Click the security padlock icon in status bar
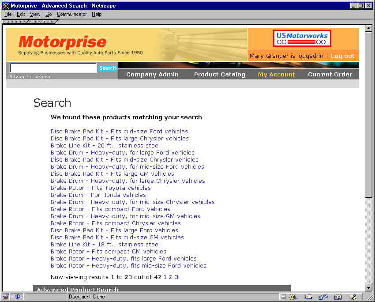 click(6, 297)
